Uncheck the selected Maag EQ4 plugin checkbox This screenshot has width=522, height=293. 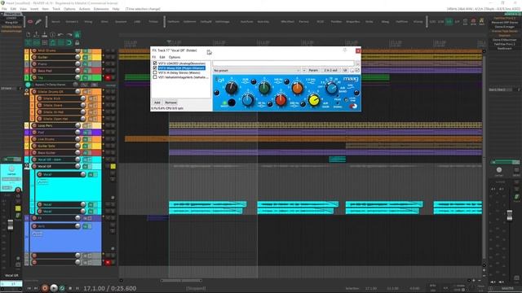(x=155, y=68)
